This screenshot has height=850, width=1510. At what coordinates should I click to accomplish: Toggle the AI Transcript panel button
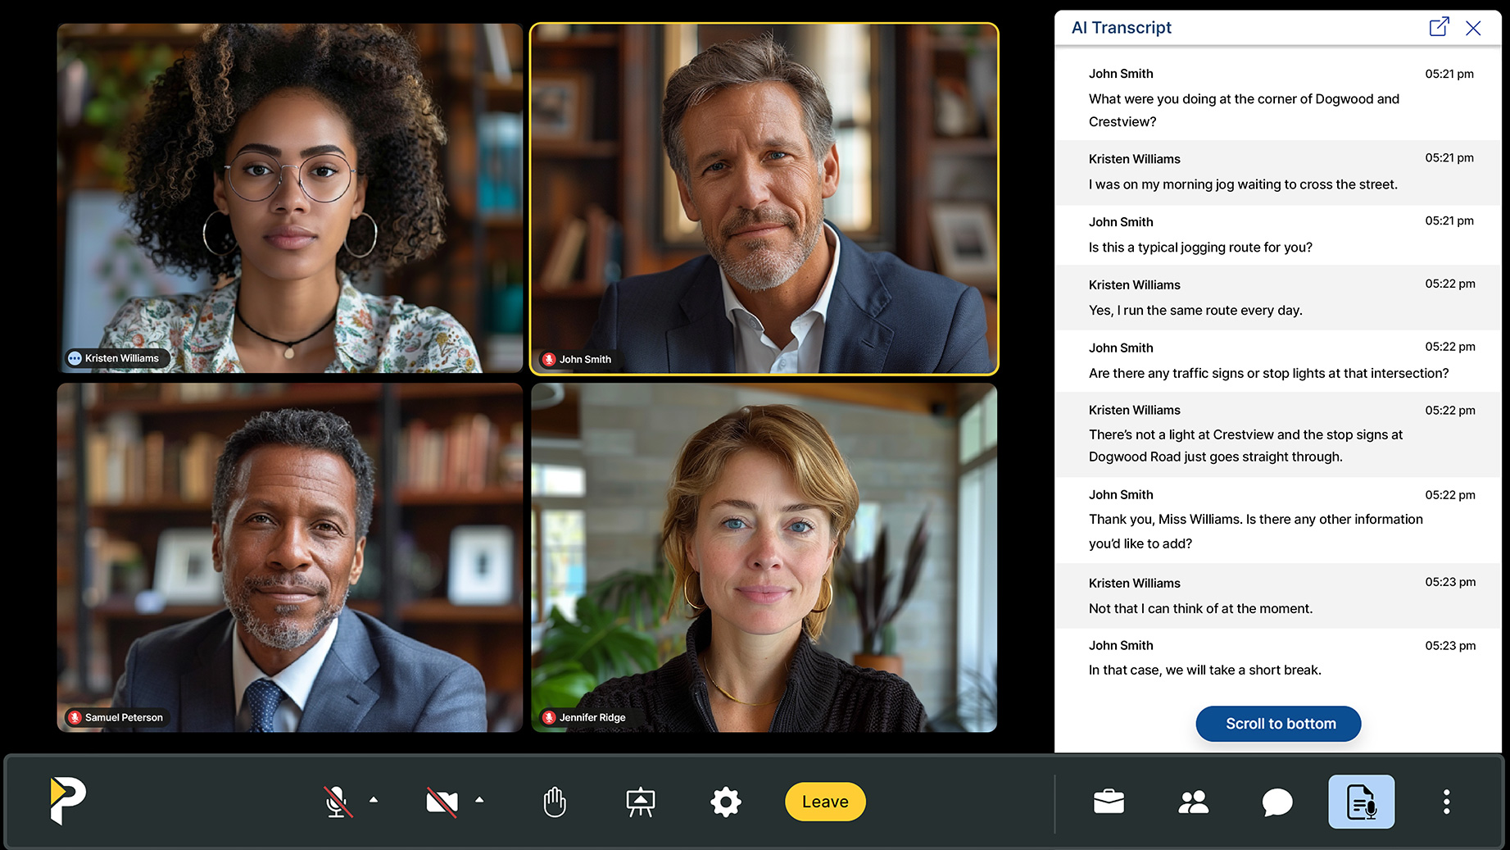coord(1362,802)
